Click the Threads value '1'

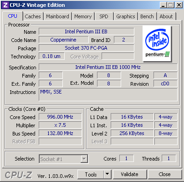[169, 158]
